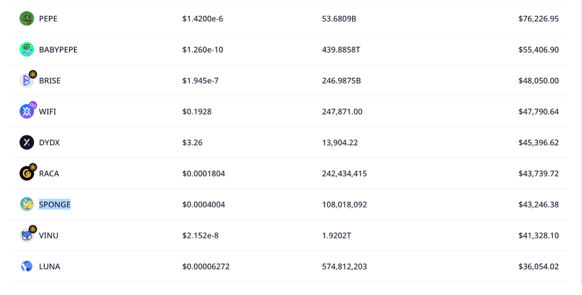
Task: Click the DYDX black X icon
Action: 27,142
